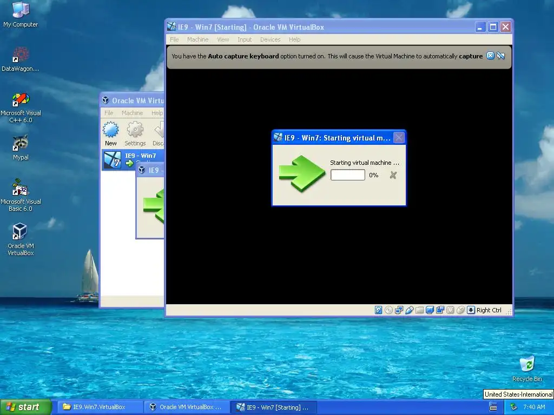The width and height of the screenshot is (554, 415).
Task: Click the CPU virtualization features indicator icon
Action: click(450, 310)
